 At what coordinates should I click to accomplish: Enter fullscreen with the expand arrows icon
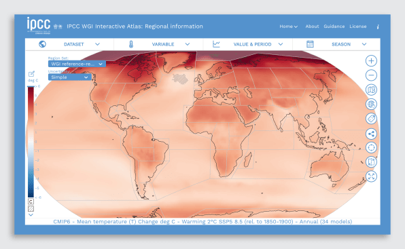coord(371,176)
